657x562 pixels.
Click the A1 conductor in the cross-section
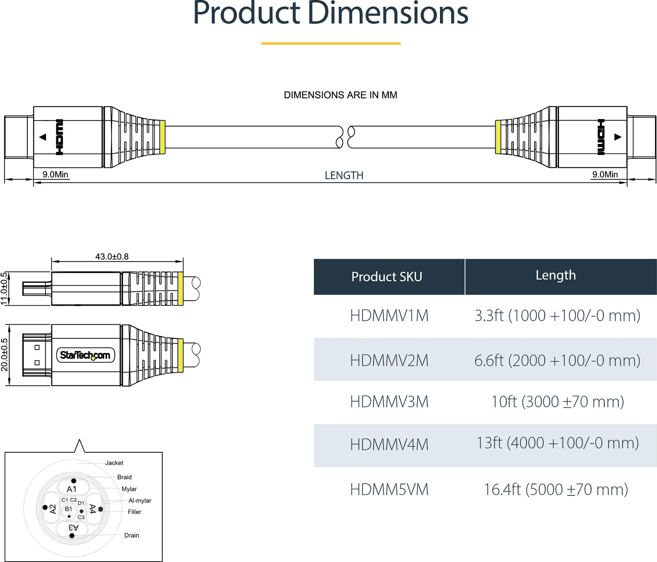[x=73, y=488]
